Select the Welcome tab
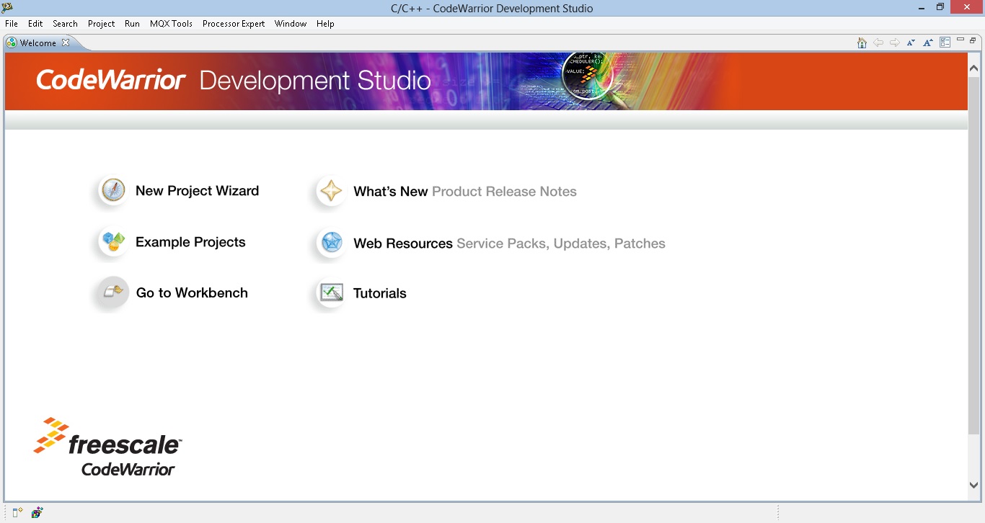The width and height of the screenshot is (985, 523). [x=37, y=43]
